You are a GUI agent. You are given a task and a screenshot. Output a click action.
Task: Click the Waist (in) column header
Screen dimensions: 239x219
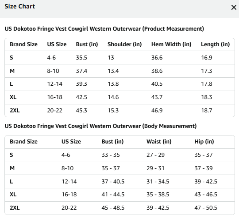click(159, 142)
